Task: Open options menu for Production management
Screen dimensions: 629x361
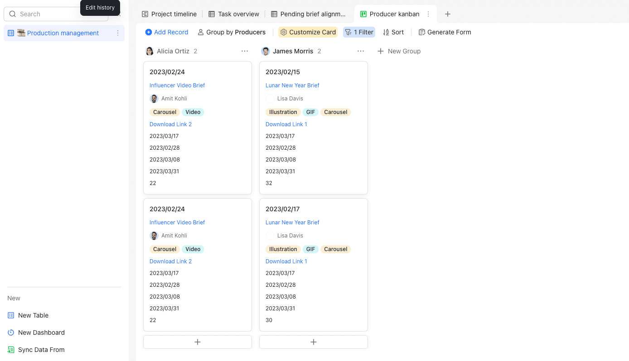Action: point(118,33)
